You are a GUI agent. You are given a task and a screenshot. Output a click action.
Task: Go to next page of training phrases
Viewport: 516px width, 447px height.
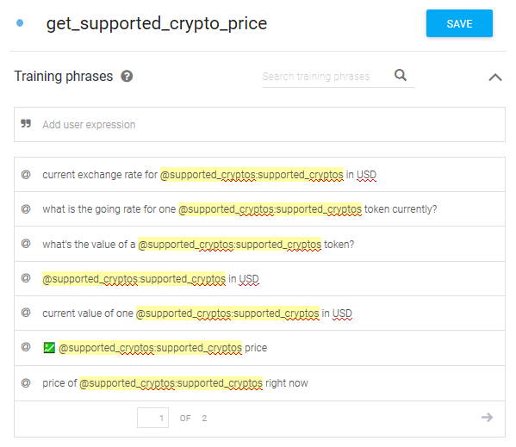pos(487,418)
